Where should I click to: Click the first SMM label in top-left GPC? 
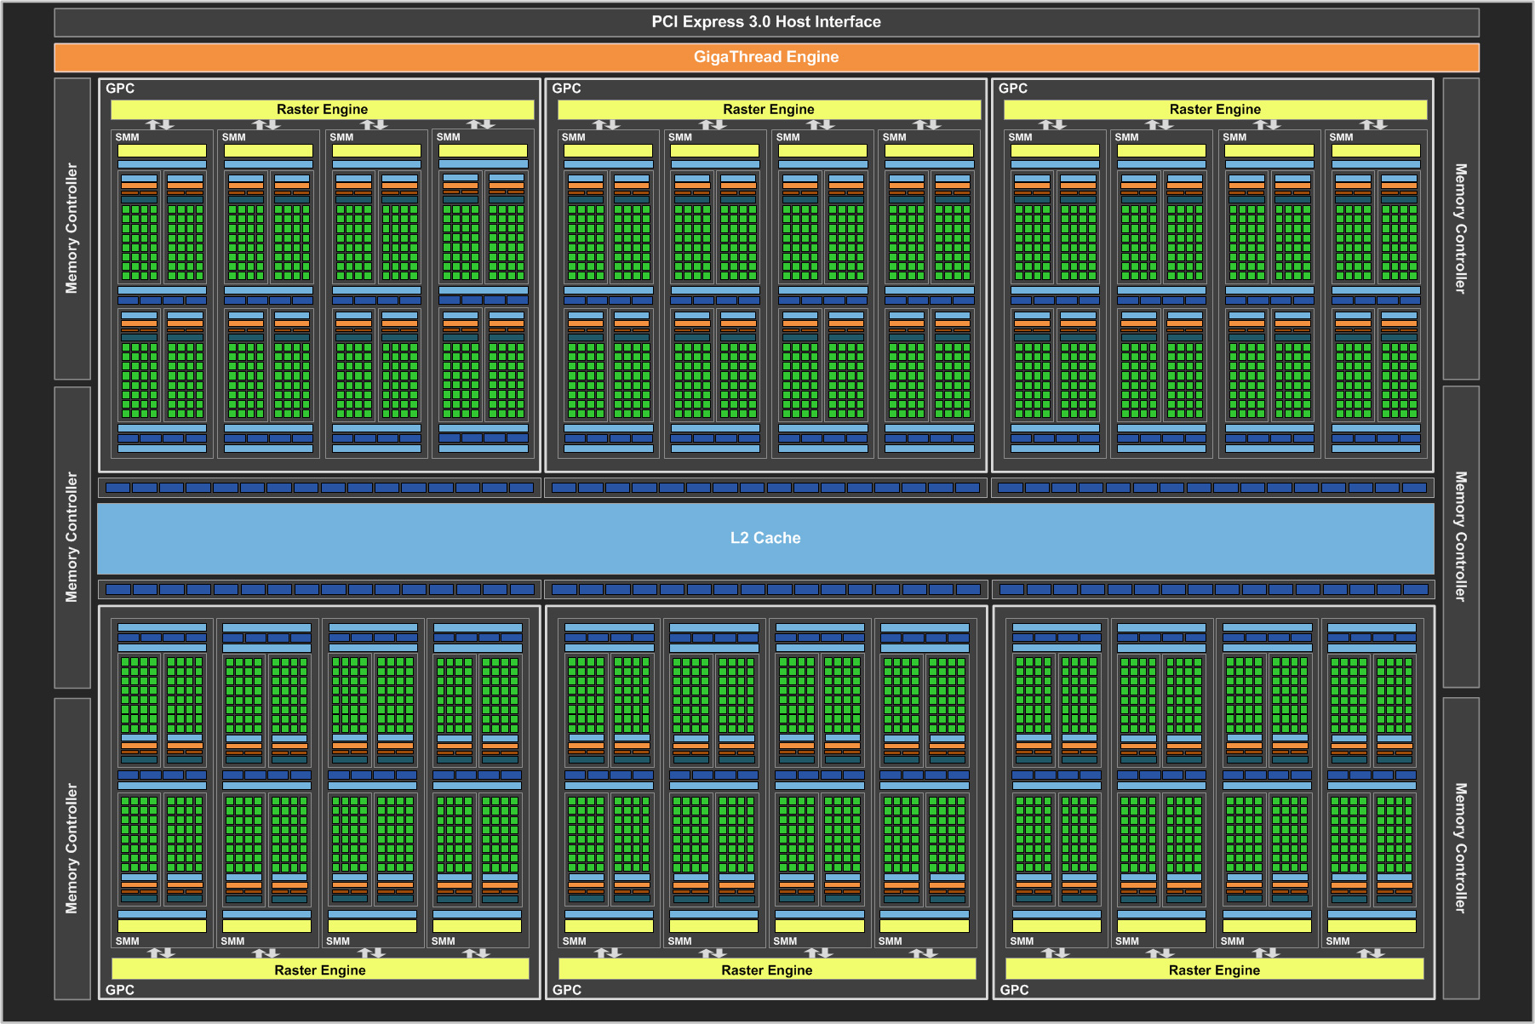tap(128, 137)
